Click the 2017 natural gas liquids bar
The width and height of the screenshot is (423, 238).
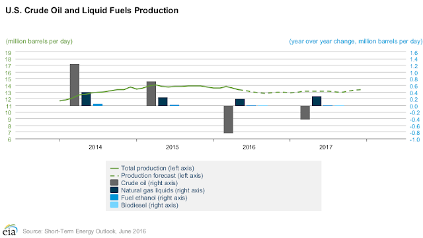point(317,101)
